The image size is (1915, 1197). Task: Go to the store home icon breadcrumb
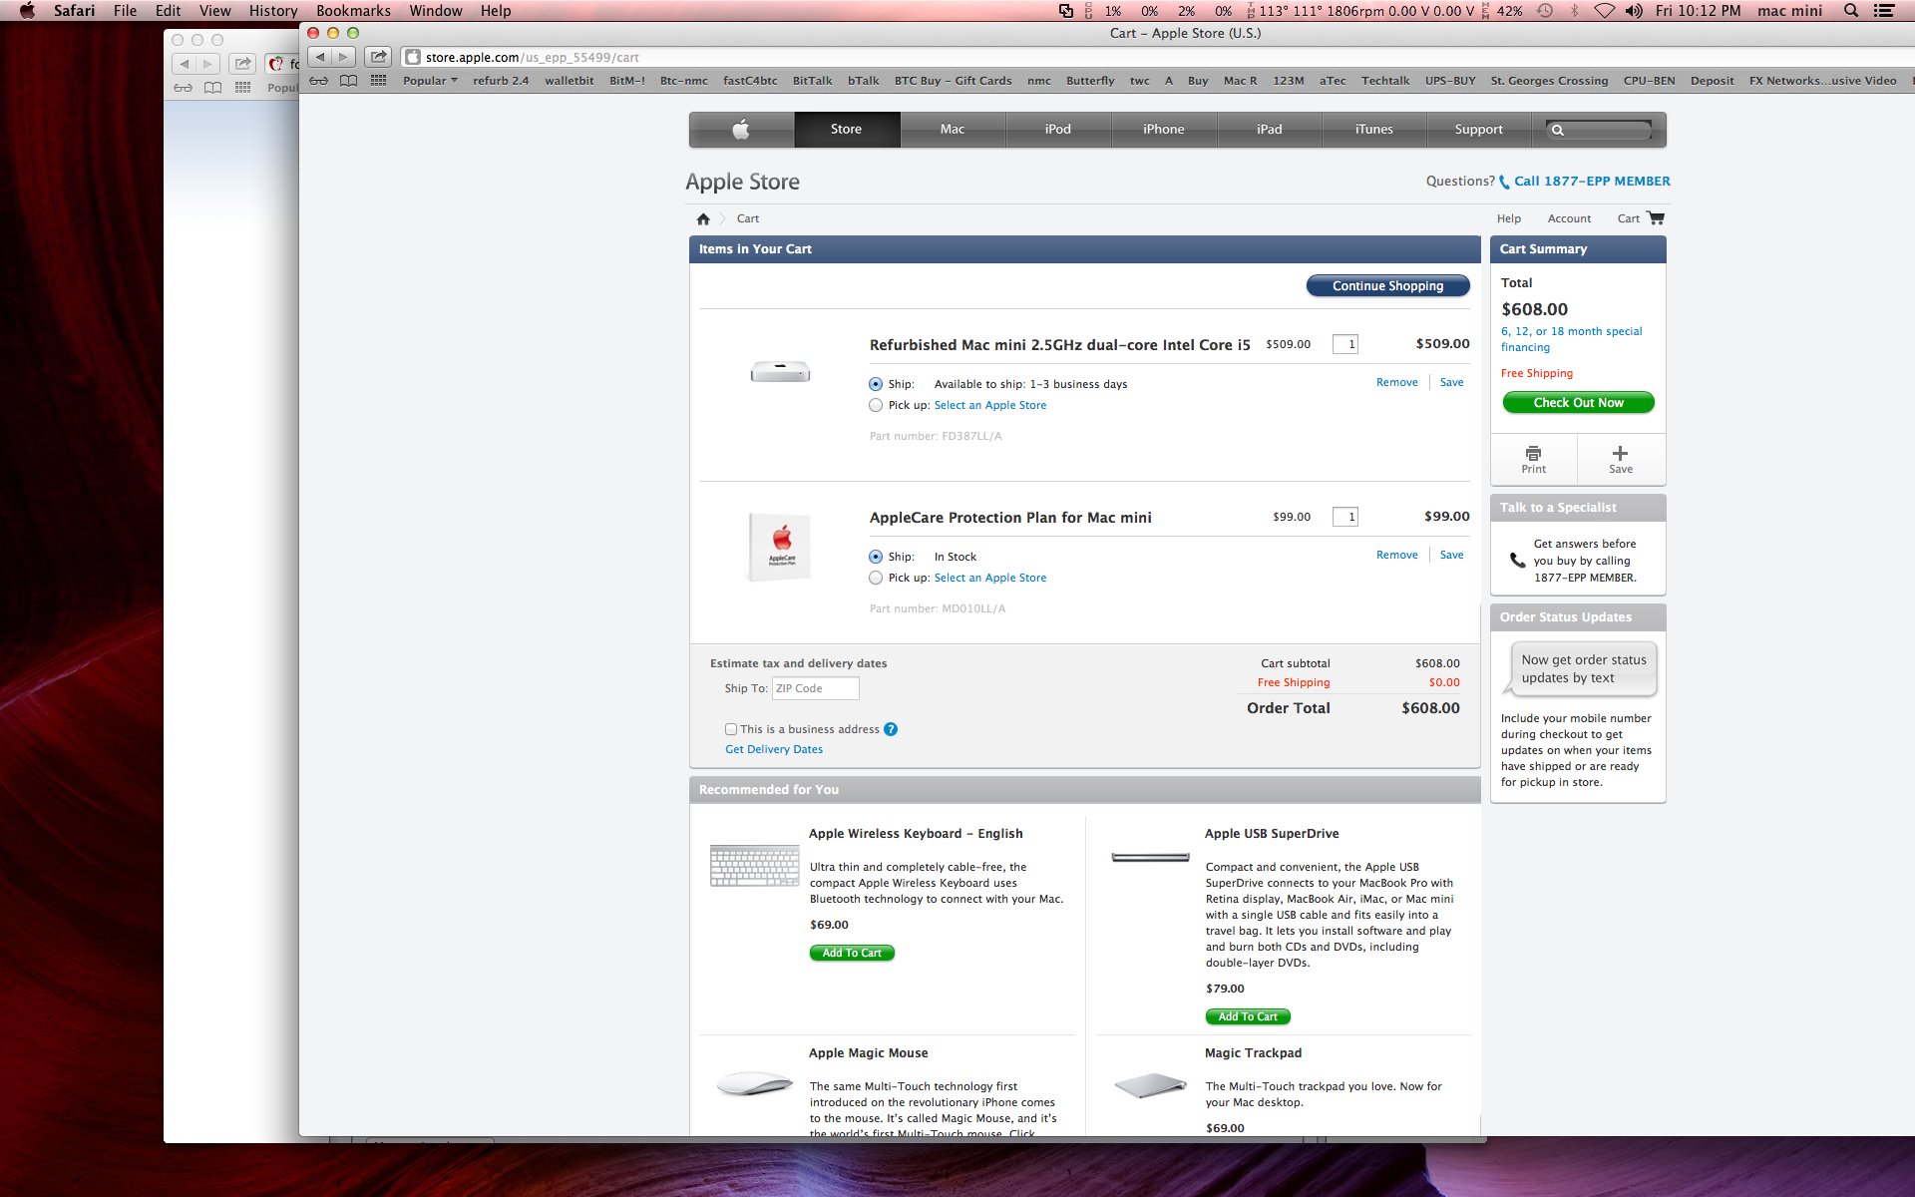703,218
